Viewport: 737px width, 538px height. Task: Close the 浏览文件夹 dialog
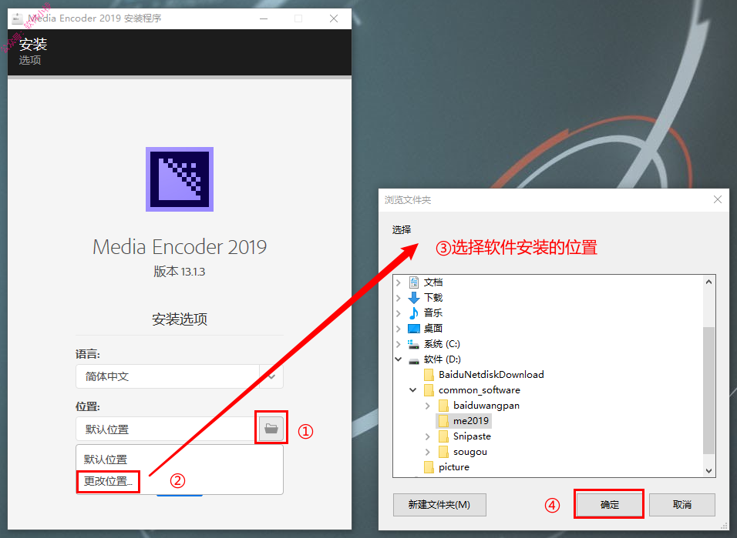(x=717, y=199)
